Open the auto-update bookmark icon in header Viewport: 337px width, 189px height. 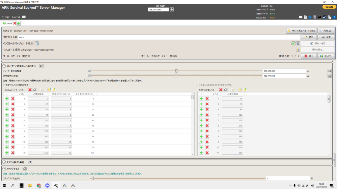coord(315,17)
